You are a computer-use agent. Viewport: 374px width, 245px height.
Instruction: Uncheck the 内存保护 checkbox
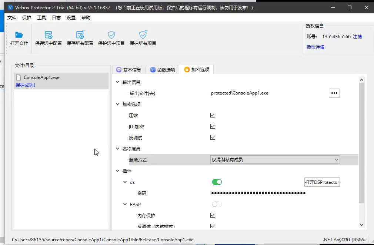coord(213,215)
